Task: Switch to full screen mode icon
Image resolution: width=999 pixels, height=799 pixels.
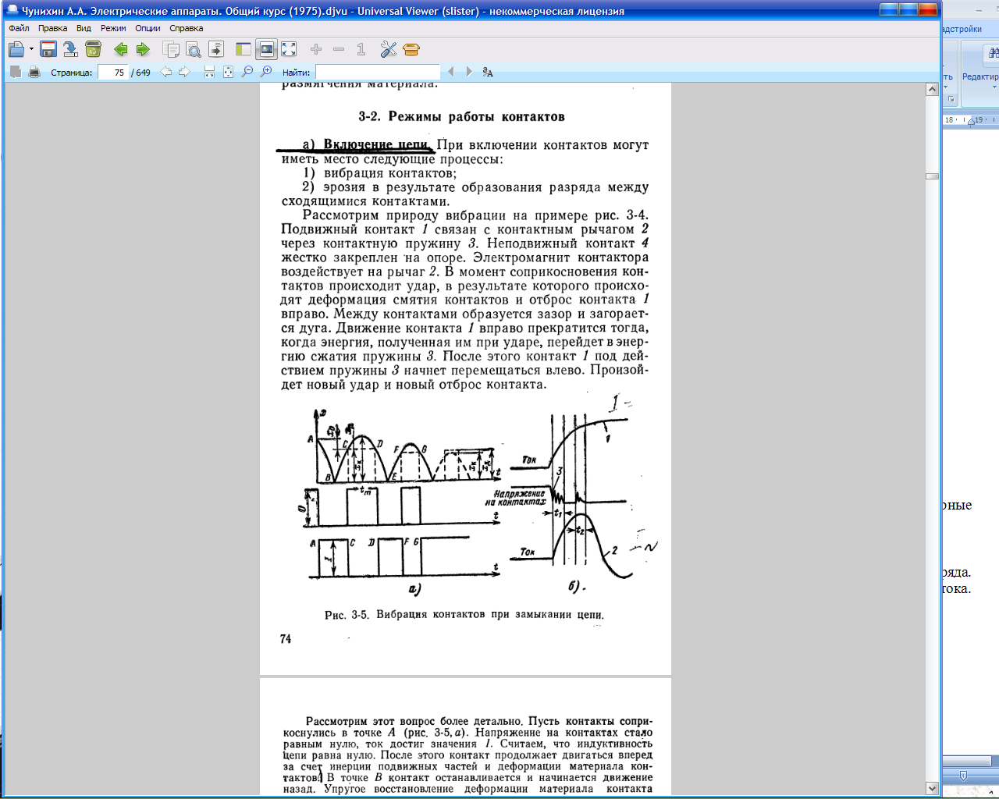Action: point(289,49)
